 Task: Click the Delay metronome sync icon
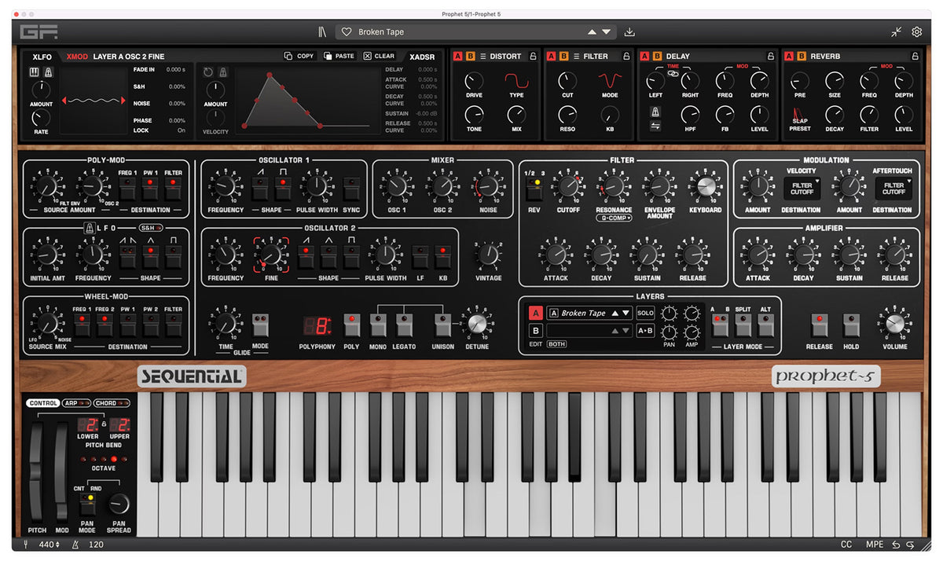[655, 112]
